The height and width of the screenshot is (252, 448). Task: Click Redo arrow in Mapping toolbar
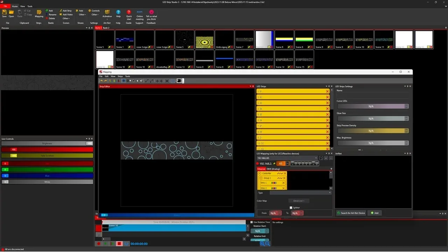(106, 81)
